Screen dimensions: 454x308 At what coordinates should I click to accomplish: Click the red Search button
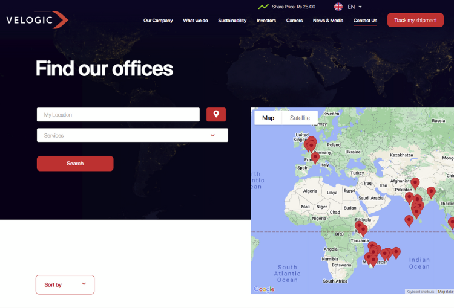tap(75, 164)
